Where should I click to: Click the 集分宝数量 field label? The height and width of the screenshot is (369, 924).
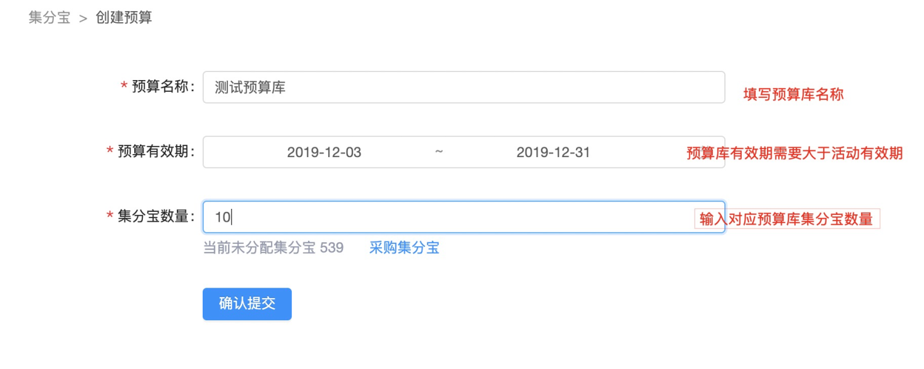(156, 218)
